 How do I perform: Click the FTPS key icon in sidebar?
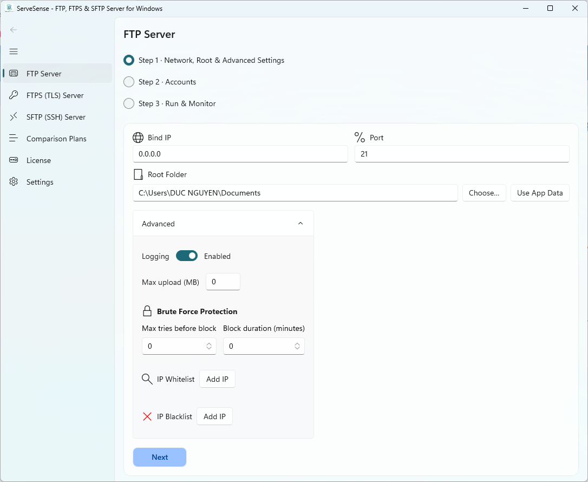click(x=14, y=95)
